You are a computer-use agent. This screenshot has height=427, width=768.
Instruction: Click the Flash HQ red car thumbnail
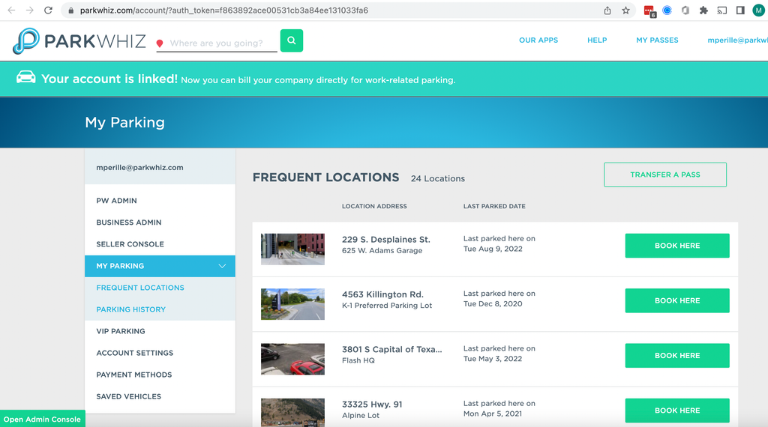click(x=293, y=359)
